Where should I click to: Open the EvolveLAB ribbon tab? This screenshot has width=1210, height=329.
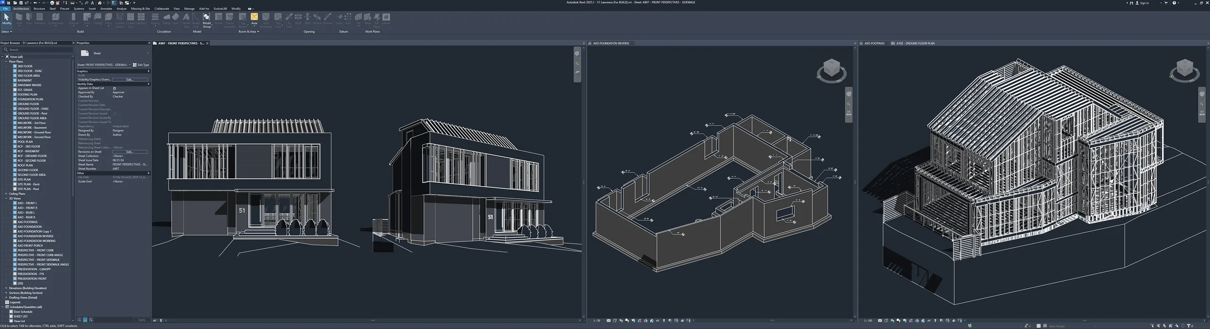pos(220,8)
